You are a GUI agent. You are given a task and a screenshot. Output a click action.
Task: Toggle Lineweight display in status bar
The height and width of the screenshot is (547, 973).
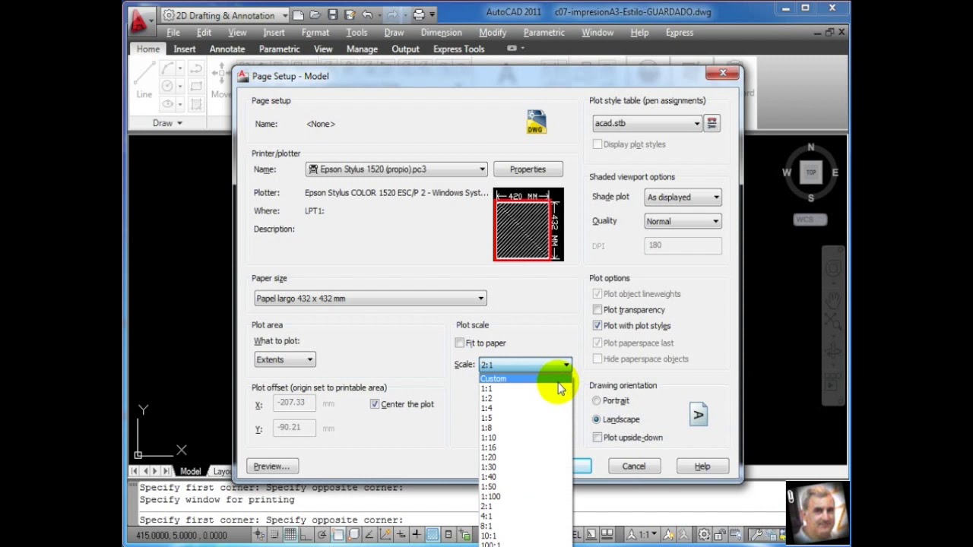click(417, 535)
